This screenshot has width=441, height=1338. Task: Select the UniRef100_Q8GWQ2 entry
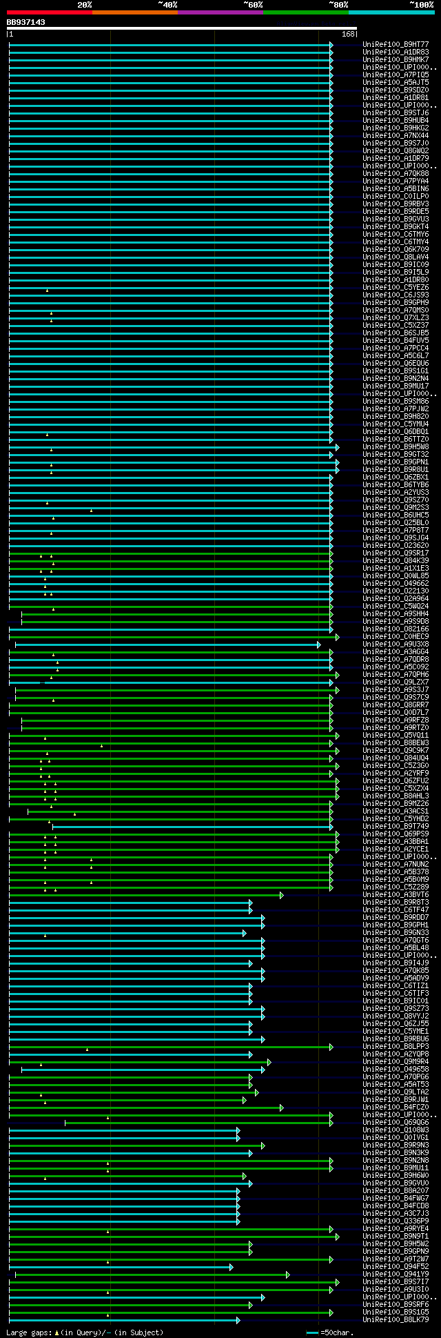(x=396, y=151)
